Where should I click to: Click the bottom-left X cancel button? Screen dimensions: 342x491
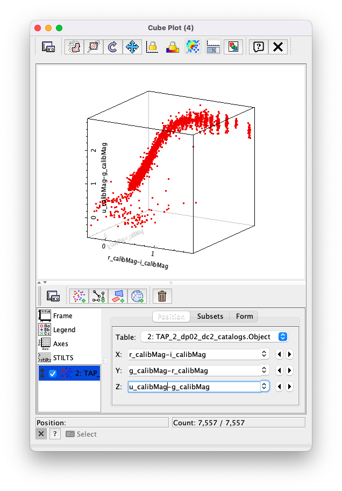pyautogui.click(x=41, y=434)
